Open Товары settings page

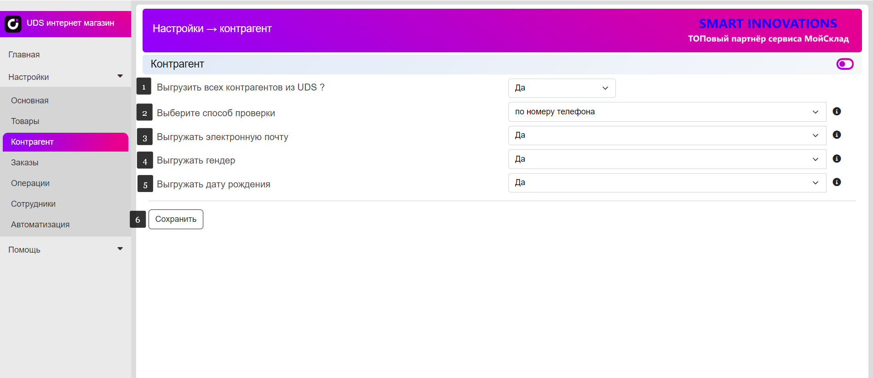[25, 121]
